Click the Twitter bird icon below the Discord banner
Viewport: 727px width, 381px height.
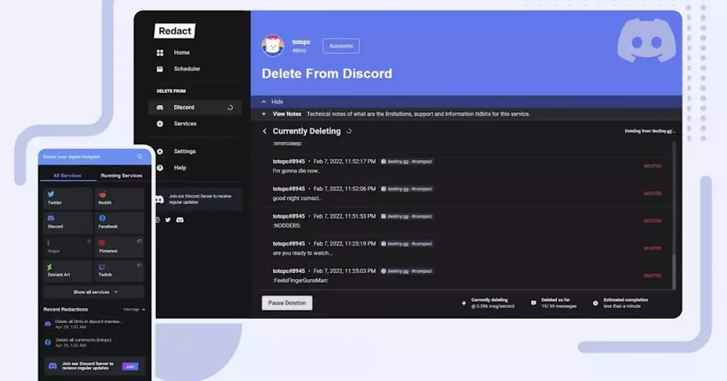tap(168, 220)
